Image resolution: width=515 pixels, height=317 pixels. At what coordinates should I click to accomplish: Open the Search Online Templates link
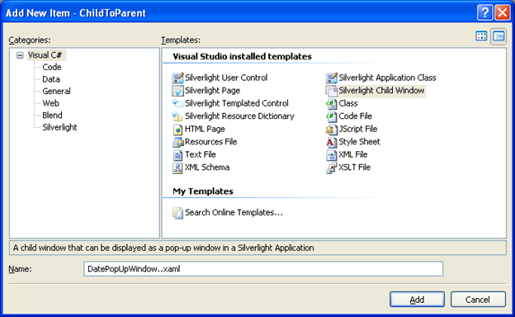pyautogui.click(x=234, y=213)
